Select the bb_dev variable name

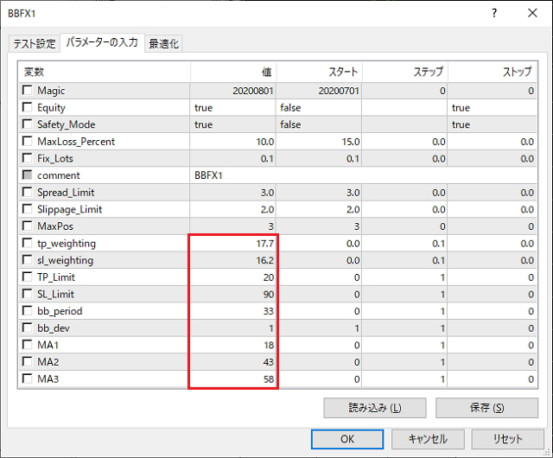(x=54, y=328)
